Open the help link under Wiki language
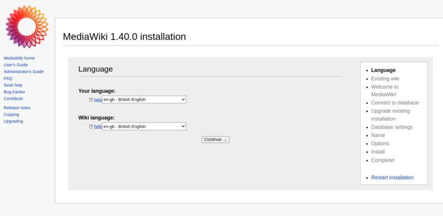The height and width of the screenshot is (216, 443). click(x=98, y=127)
